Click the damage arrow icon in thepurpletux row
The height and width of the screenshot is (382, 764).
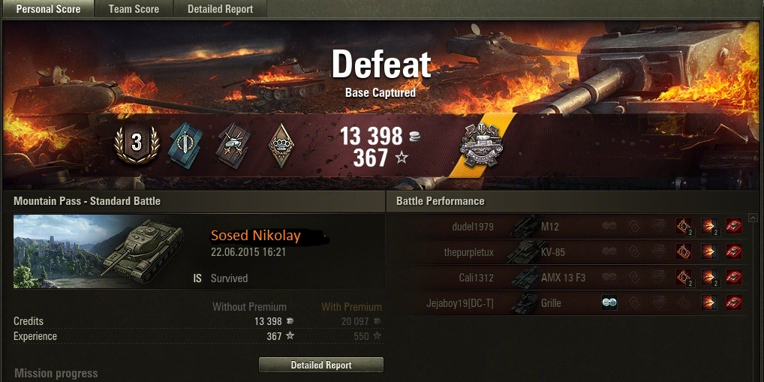point(709,251)
